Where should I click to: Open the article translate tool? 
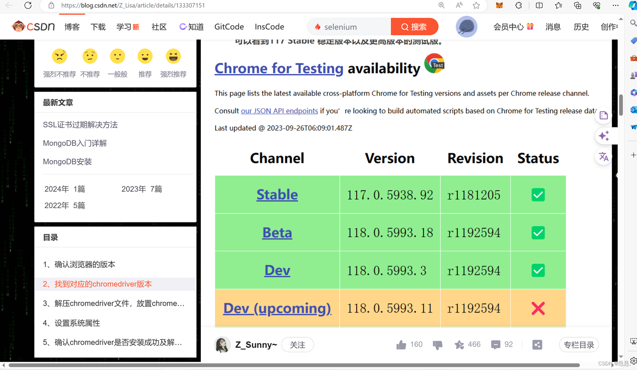[x=603, y=157]
